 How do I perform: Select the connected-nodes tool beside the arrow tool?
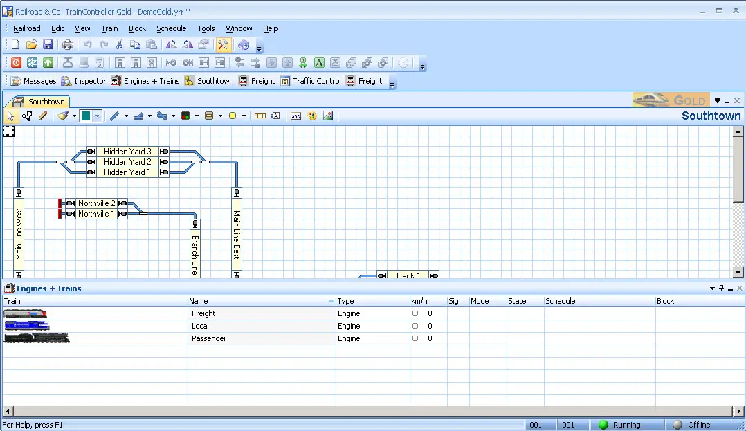[x=26, y=116]
